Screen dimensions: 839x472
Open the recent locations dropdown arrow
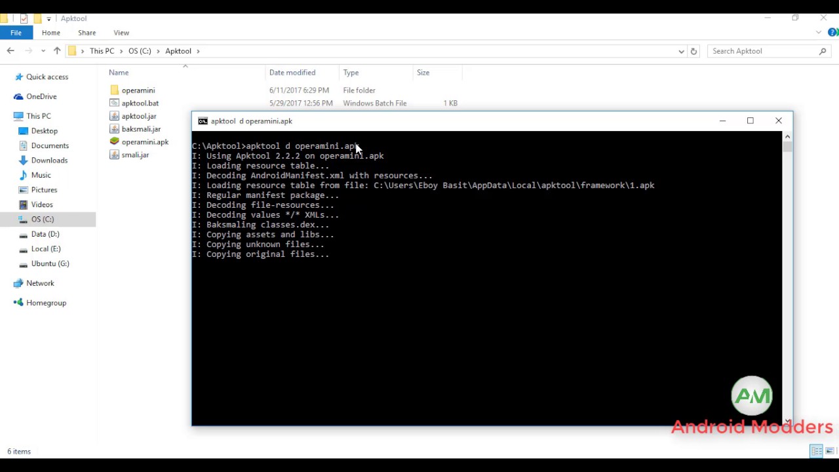pos(43,51)
